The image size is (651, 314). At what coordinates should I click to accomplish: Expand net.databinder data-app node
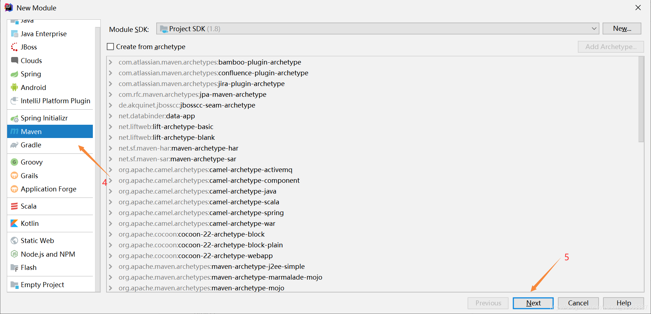(111, 116)
